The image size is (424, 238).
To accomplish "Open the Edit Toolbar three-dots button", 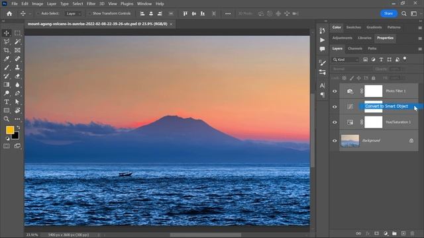I will pos(17,119).
